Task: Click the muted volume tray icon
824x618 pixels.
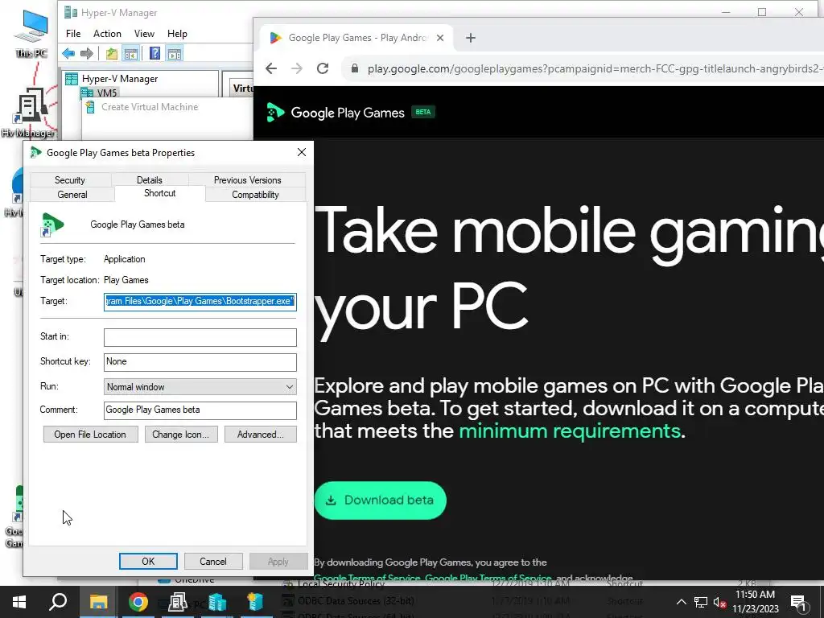Action: click(719, 603)
